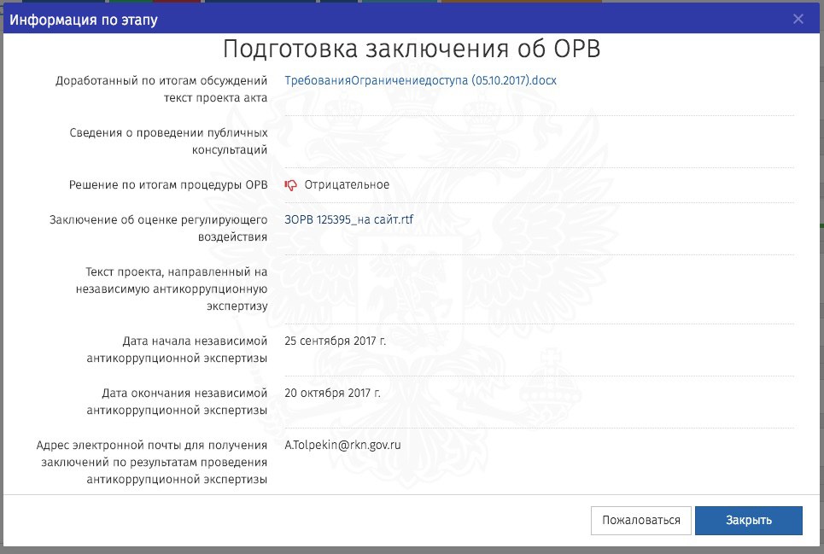Close the stage information dialog with X
Image resolution: width=824 pixels, height=554 pixels.
click(798, 20)
